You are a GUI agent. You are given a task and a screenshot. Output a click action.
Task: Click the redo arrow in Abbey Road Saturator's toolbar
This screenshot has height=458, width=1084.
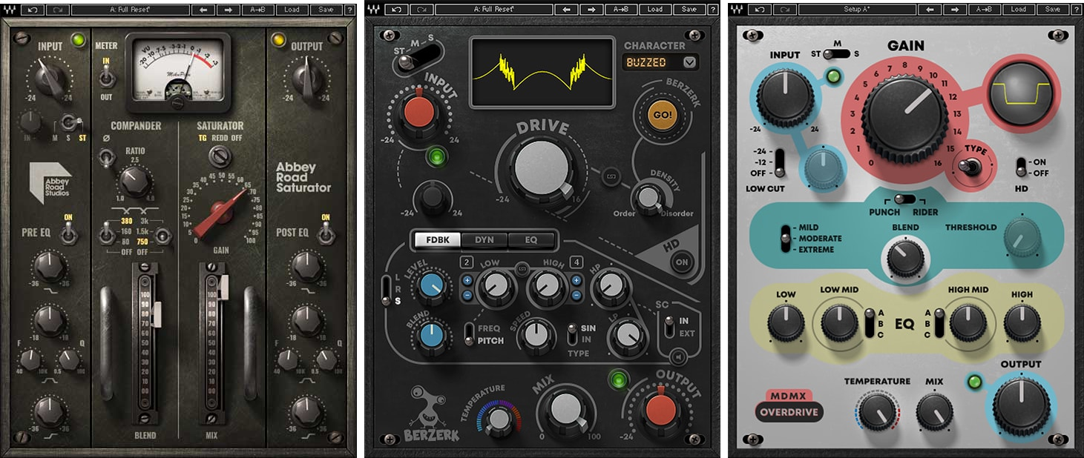click(57, 10)
